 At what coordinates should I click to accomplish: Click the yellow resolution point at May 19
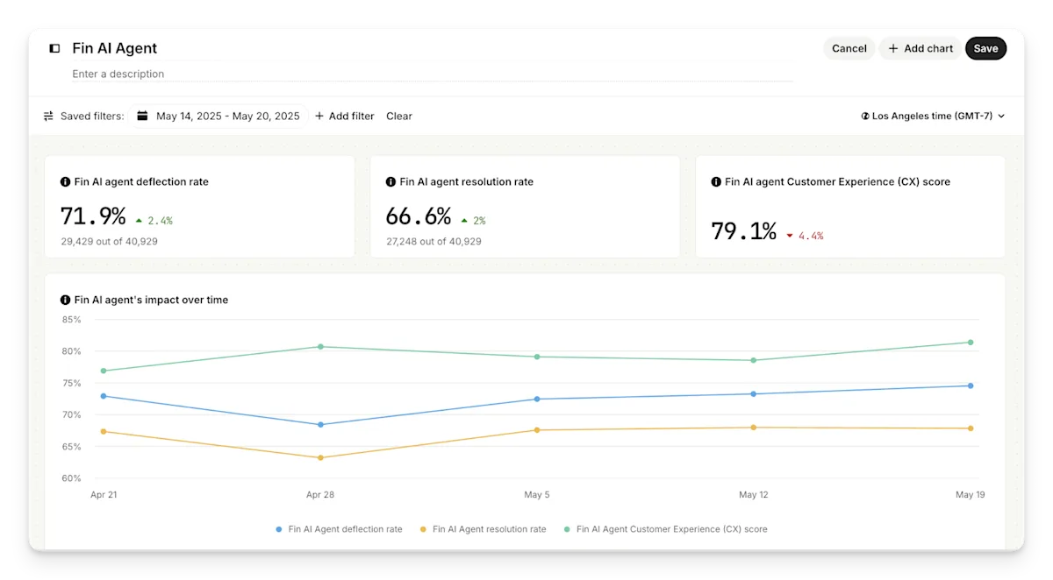[971, 428]
